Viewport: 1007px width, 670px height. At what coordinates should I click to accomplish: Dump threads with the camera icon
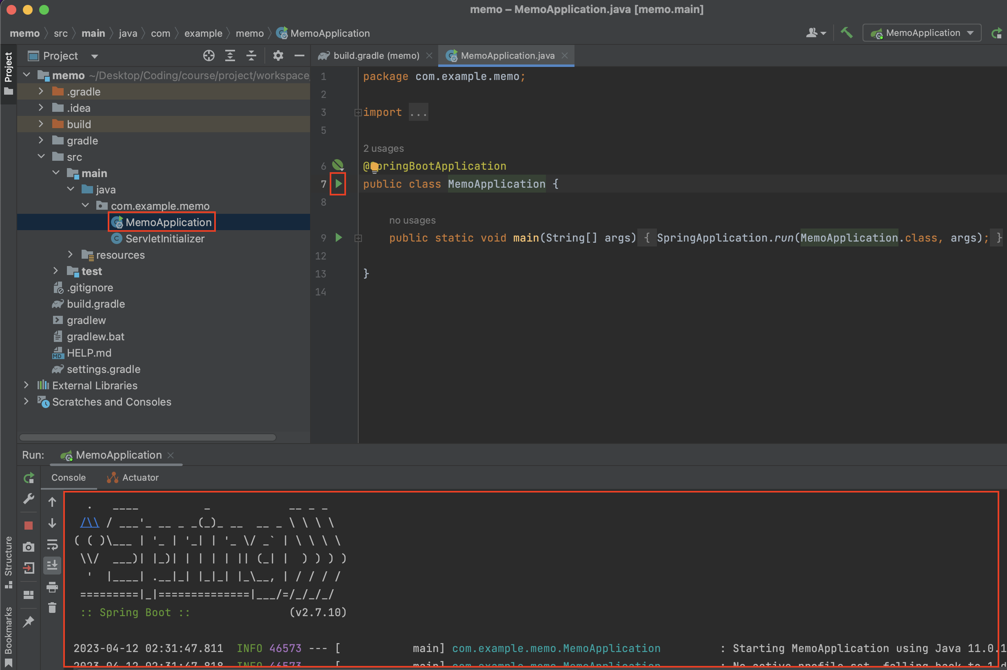tap(29, 546)
